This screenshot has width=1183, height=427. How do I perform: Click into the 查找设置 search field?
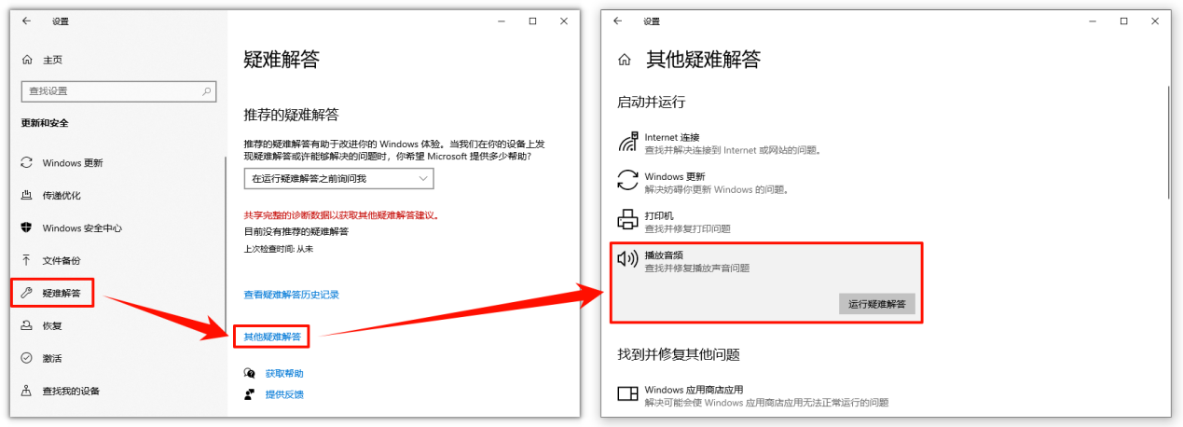(118, 91)
